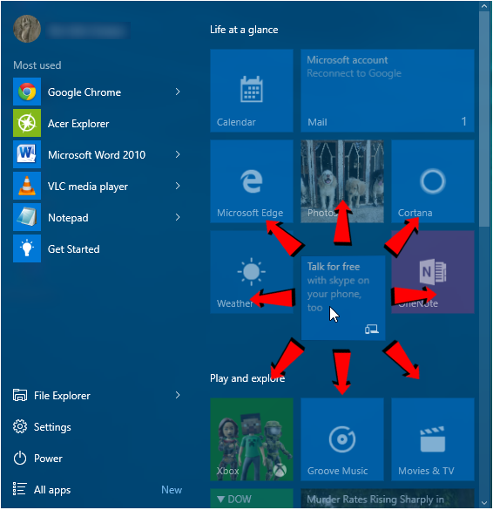493x510 pixels.
Task: Launch the Microsoft Edge tile
Action: coord(252,181)
